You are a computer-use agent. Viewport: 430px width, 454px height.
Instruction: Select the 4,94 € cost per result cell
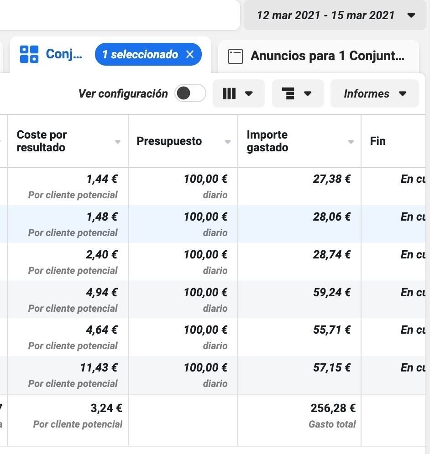coord(68,299)
